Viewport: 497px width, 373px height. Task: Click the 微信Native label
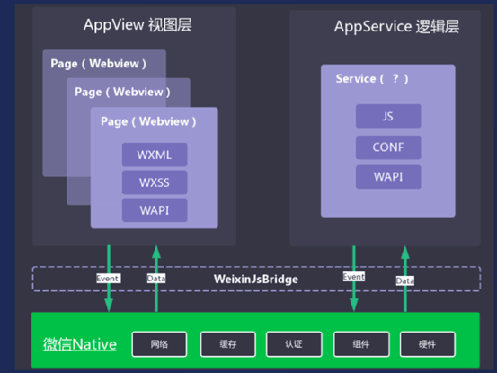[x=80, y=344]
